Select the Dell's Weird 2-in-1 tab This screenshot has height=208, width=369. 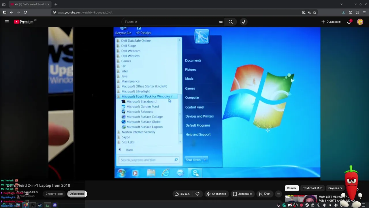[30, 4]
